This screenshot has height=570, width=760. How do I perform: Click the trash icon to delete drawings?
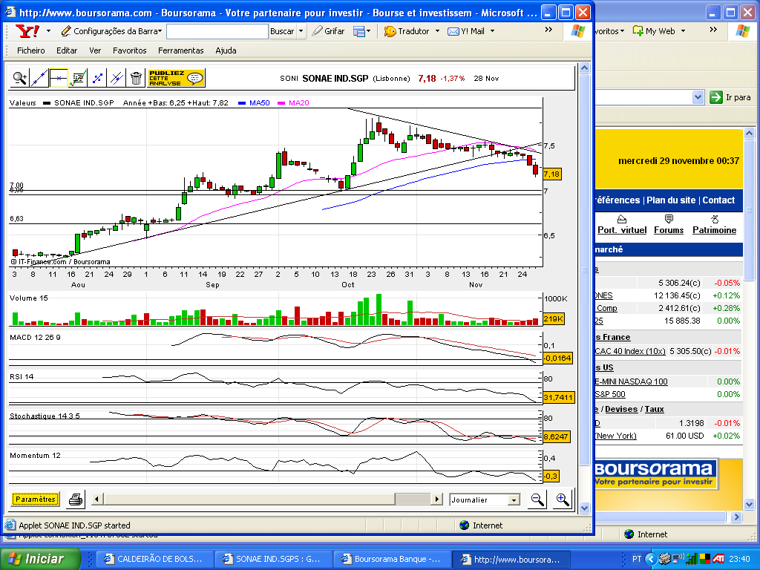tap(136, 78)
